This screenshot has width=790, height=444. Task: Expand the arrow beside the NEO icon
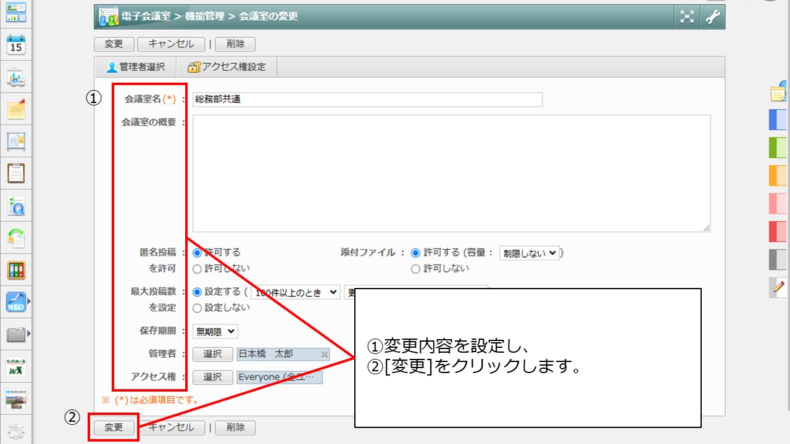(x=29, y=302)
